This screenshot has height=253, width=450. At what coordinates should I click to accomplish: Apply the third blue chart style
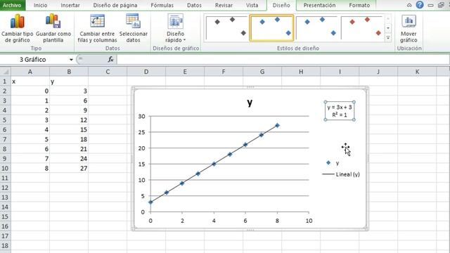tap(317, 28)
